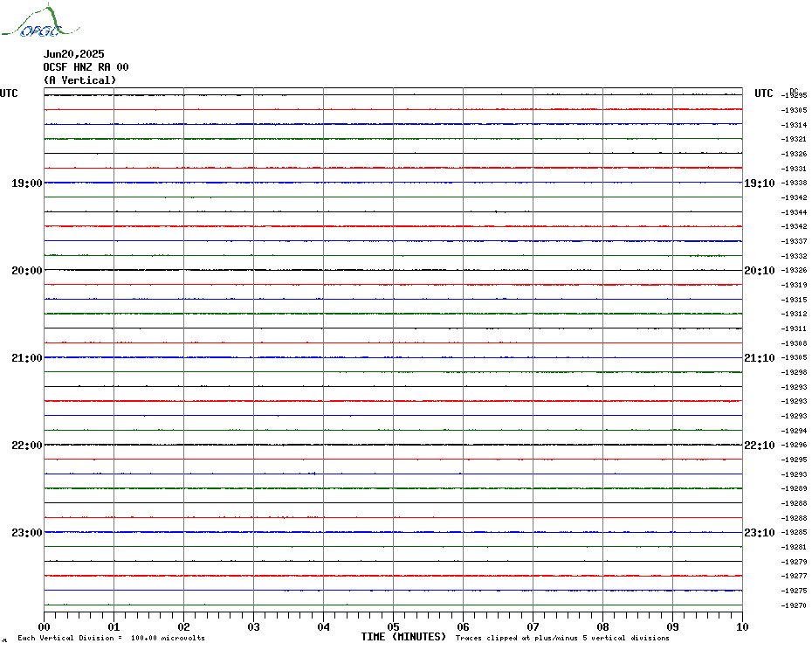Click the DC value -19311
The width and height of the screenshot is (812, 650).
pos(794,328)
